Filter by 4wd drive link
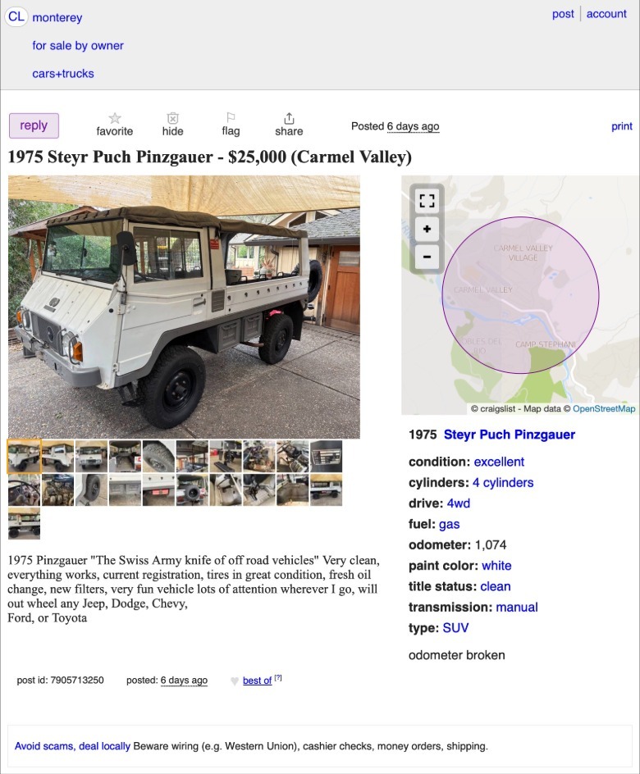Screen dimensions: 640x774 click(x=459, y=503)
